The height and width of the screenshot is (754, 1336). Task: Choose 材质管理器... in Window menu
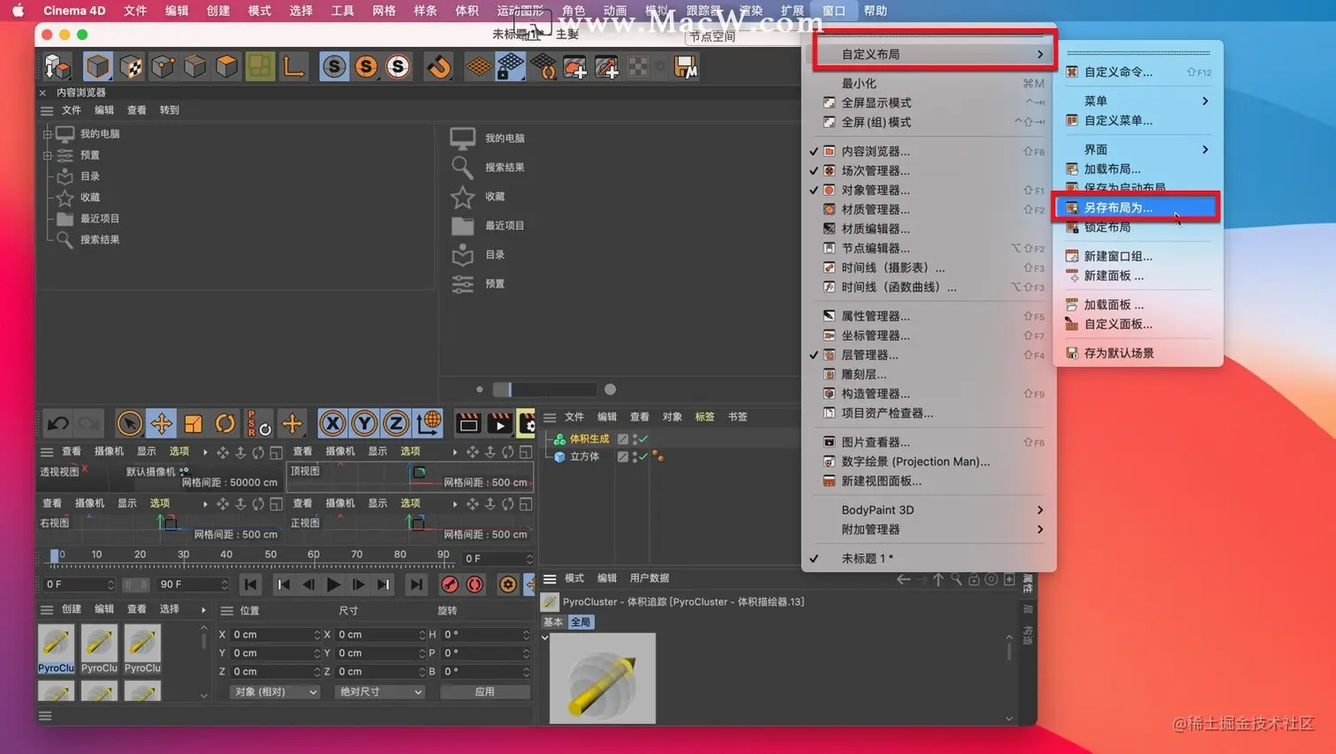pyautogui.click(x=928, y=209)
